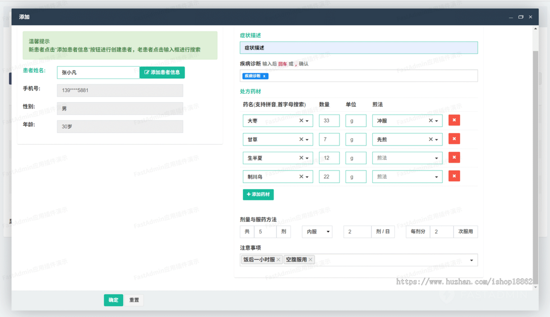The width and height of the screenshot is (550, 317).
Task: Remove the 空腹服用 tag
Action: click(310, 260)
